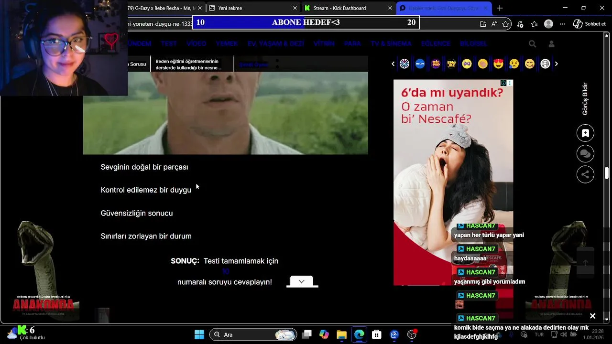This screenshot has height=344, width=612.
Task: Open the browser profile avatar
Action: 548,24
